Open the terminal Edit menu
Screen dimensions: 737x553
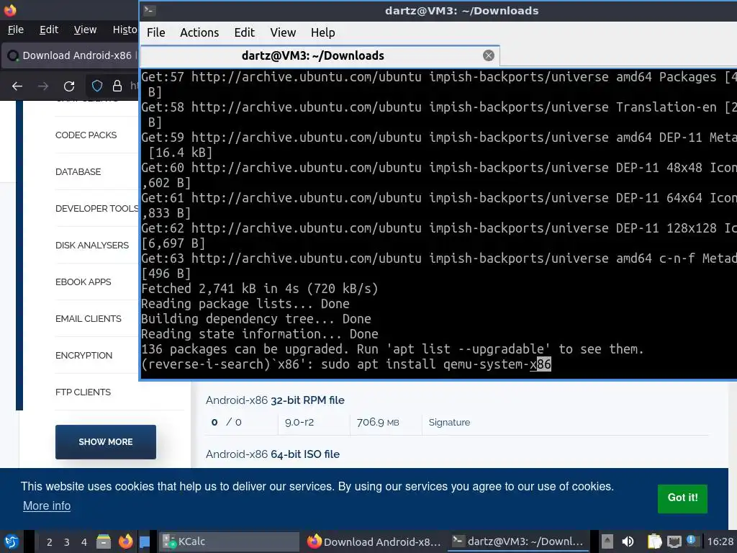point(245,32)
